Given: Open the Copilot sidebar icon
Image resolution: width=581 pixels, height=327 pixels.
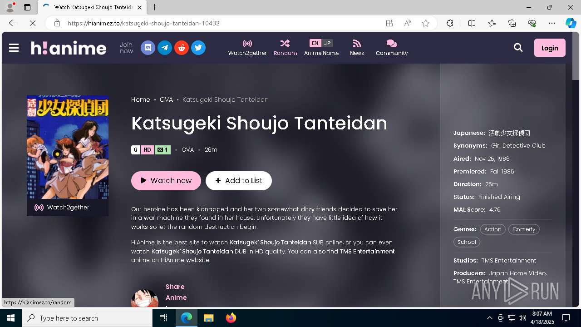Looking at the screenshot, I should 571,23.
